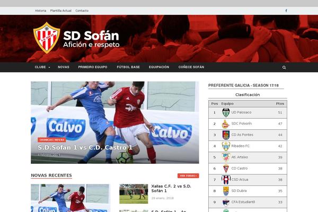Open the PRIMEIRO EQUIPO menu item
The height and width of the screenshot is (212, 318).
click(93, 67)
